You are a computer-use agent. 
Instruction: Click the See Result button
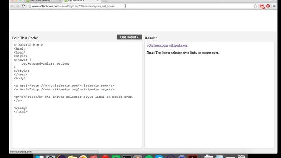coord(129,37)
